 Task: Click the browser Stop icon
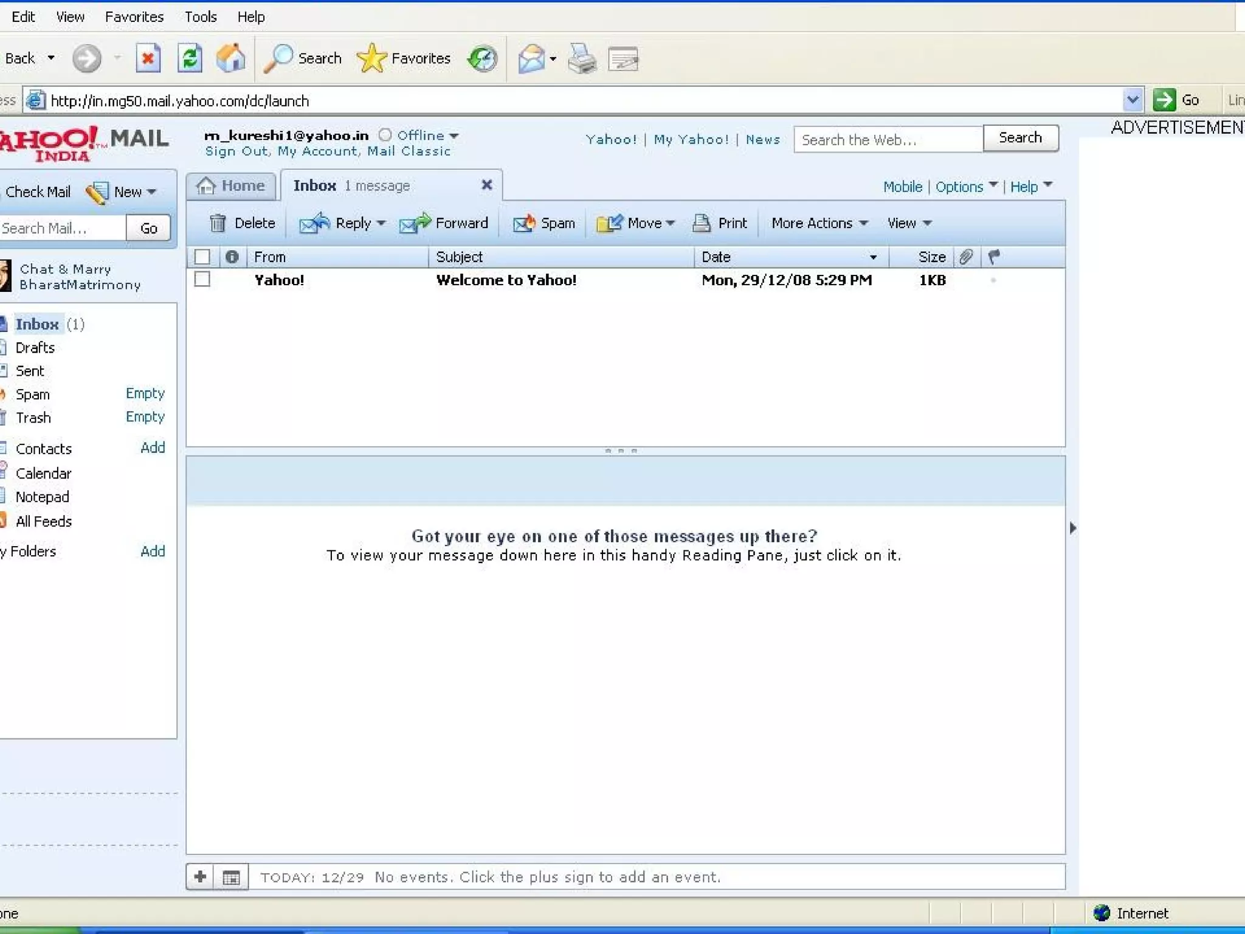click(x=148, y=58)
